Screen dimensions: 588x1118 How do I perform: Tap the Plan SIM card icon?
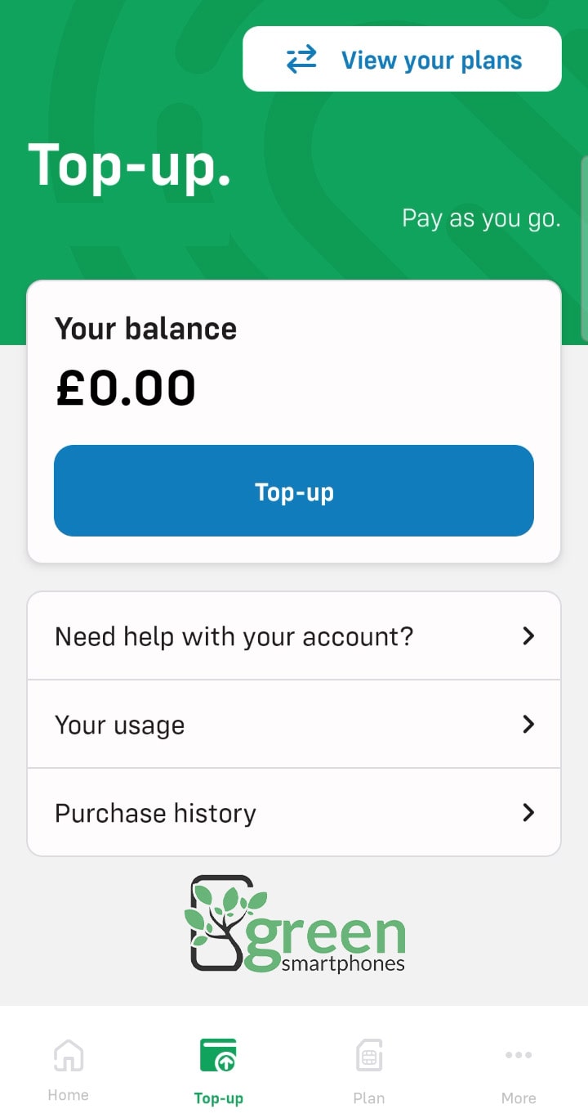[x=369, y=1055]
